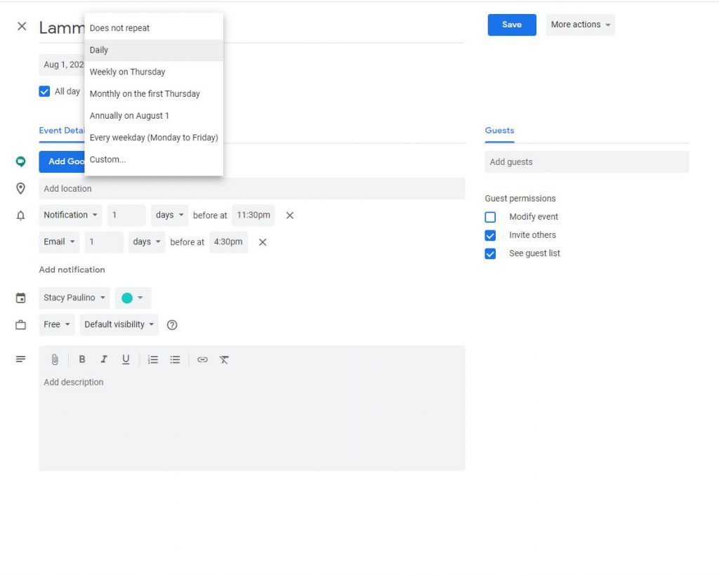This screenshot has width=719, height=575.
Task: Select Does not repeat option
Action: [x=154, y=28]
